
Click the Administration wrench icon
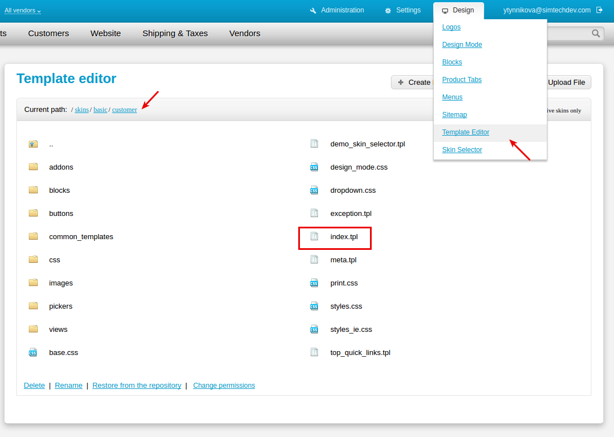pos(313,11)
